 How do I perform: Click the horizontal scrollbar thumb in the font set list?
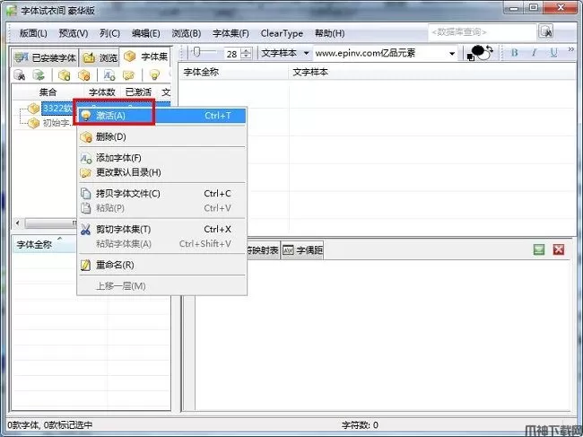50,223
